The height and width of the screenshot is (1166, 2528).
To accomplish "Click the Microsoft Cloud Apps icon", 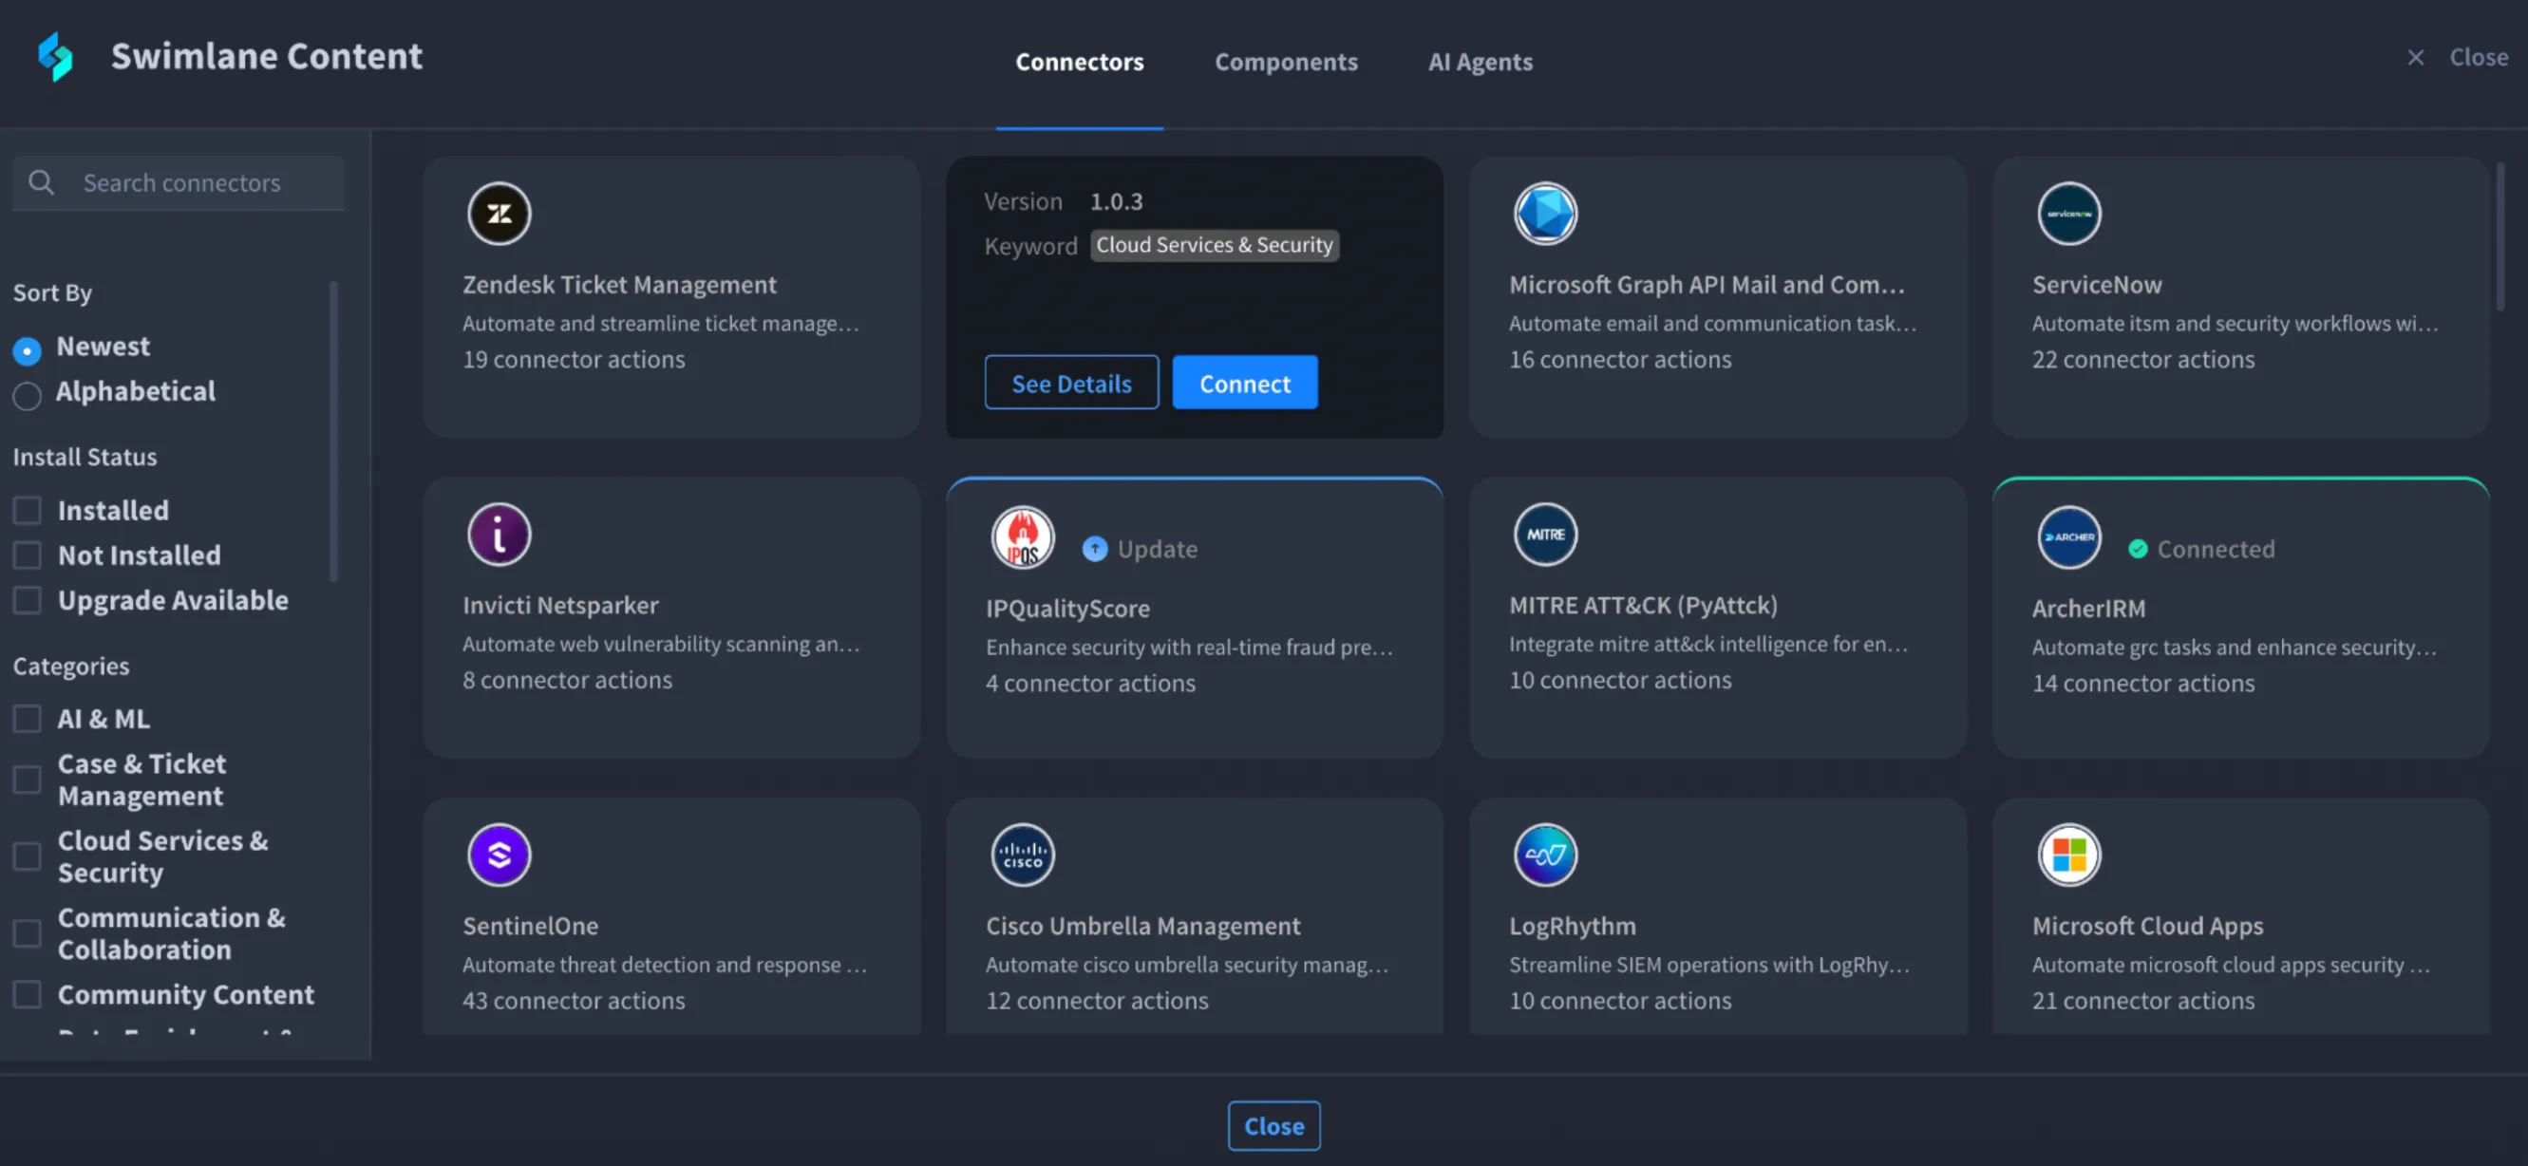I will click(2068, 854).
